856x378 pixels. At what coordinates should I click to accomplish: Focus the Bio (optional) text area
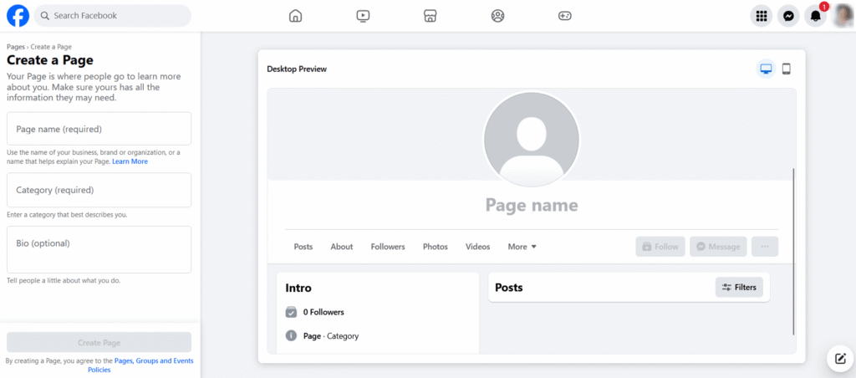pyautogui.click(x=99, y=250)
